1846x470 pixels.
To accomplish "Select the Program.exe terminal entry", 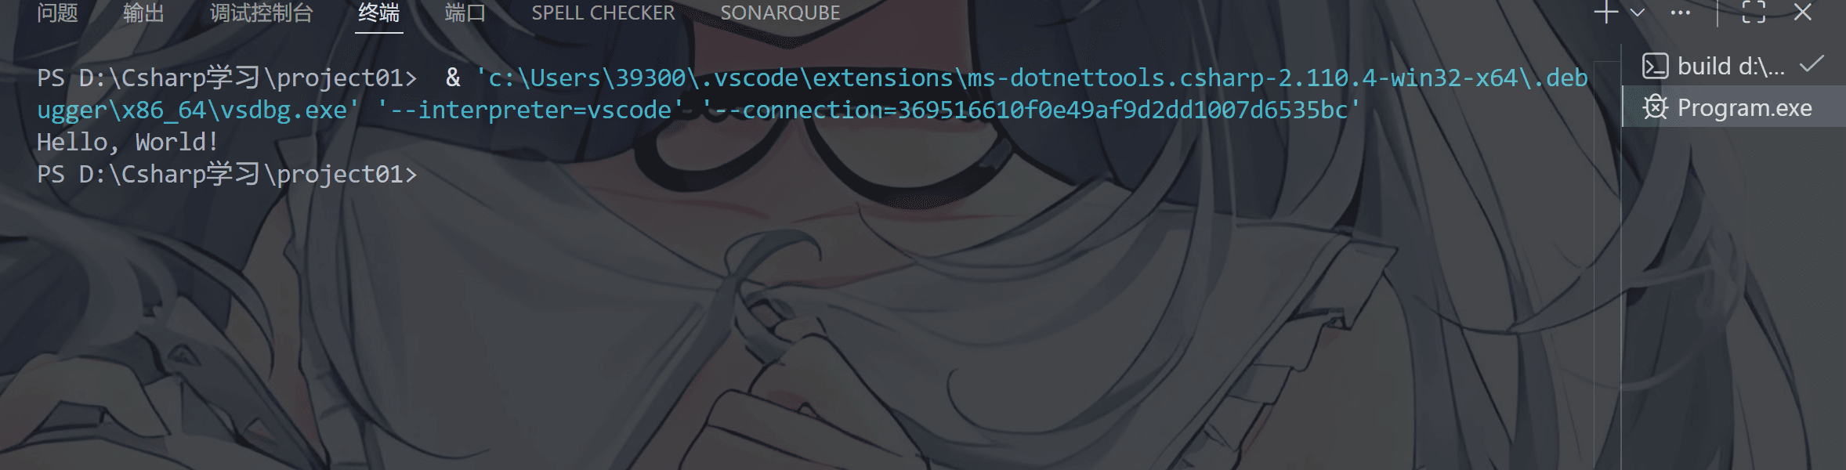I will (1733, 107).
